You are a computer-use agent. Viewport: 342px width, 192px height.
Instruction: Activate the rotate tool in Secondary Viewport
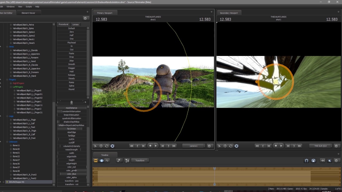[x=231, y=146]
